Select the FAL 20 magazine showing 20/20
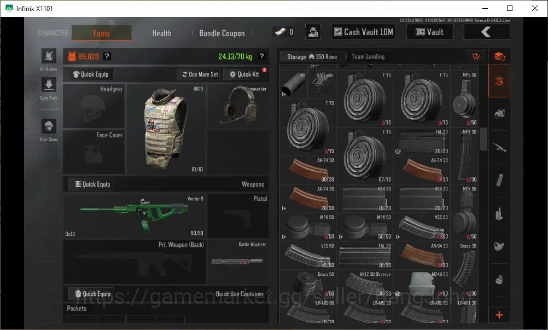The width and height of the screenshot is (548, 330). (422, 141)
